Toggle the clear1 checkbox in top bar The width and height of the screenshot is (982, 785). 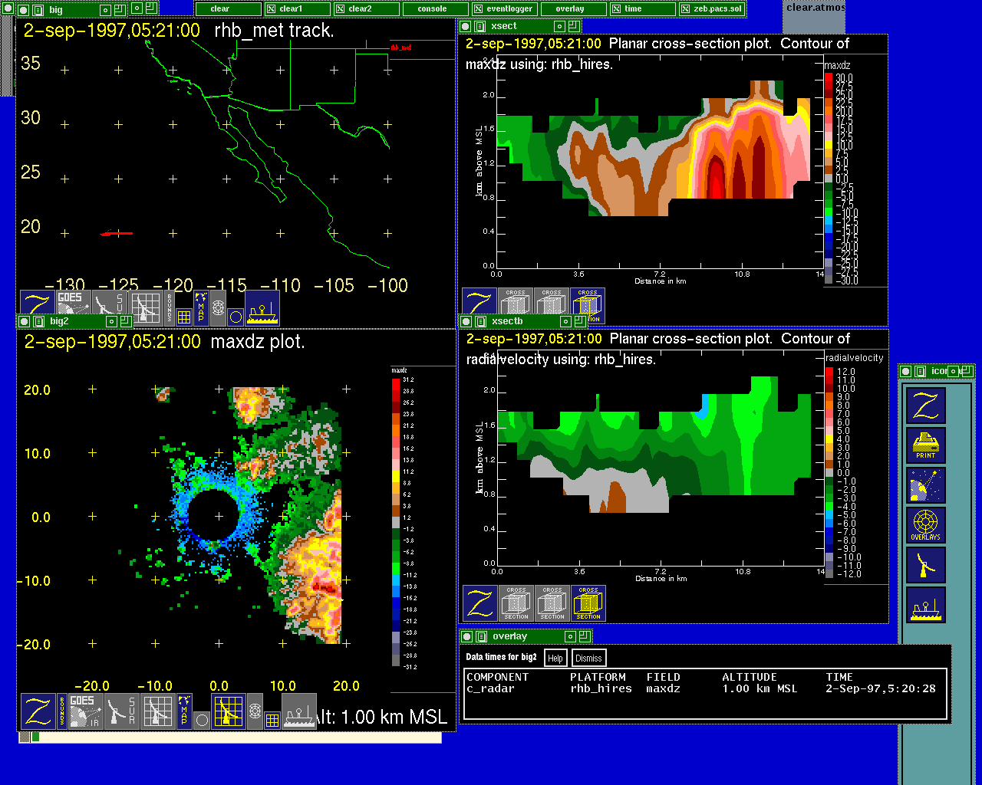click(x=272, y=9)
